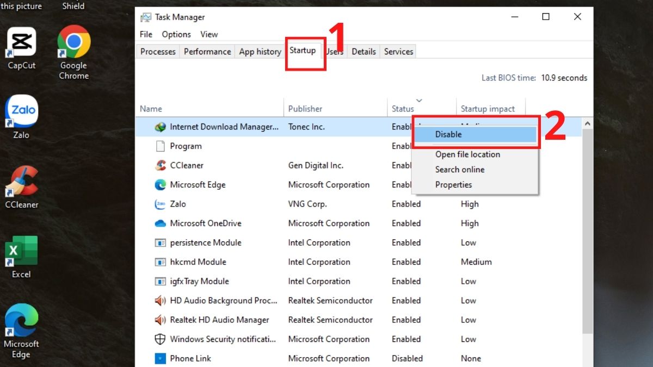Select the persistence Module entry name
This screenshot has height=367, width=653.
click(x=206, y=242)
